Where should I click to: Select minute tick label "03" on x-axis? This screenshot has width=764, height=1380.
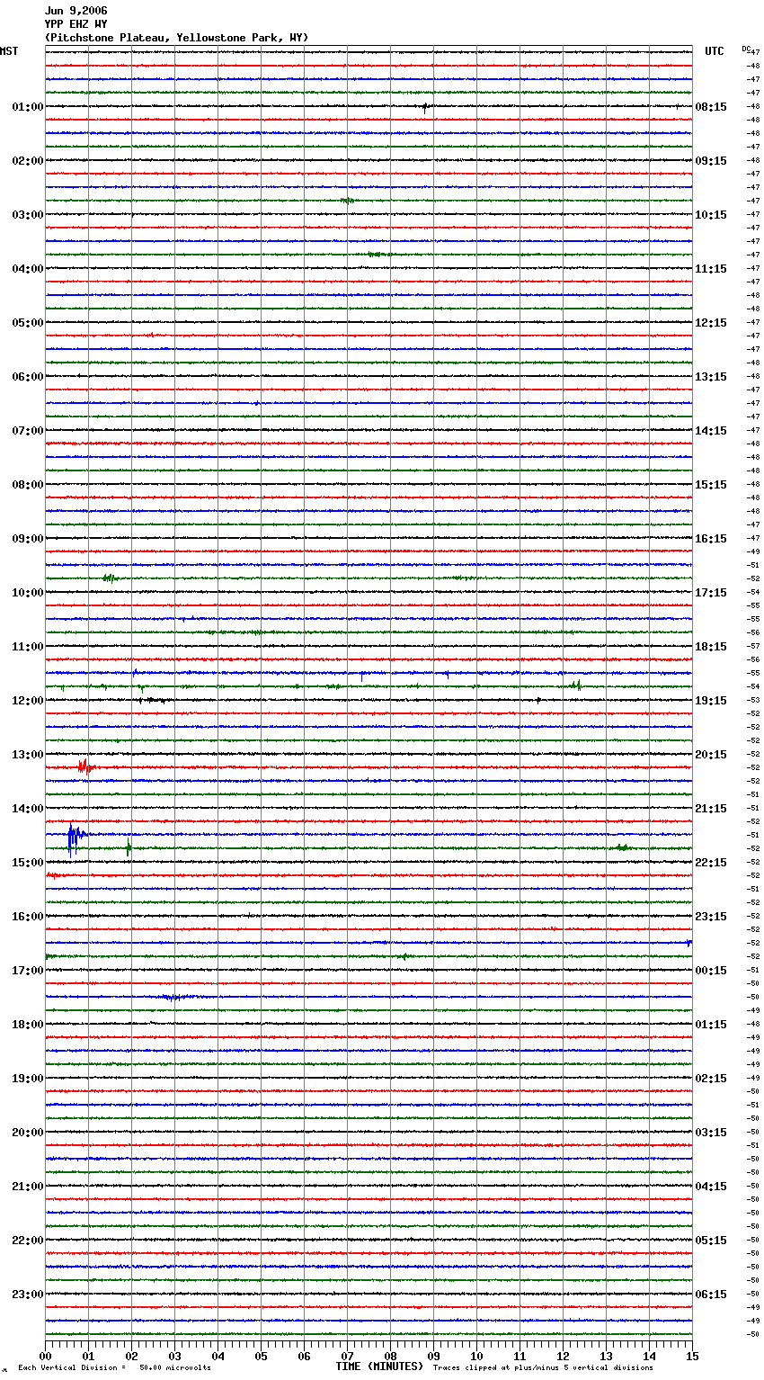(174, 1356)
